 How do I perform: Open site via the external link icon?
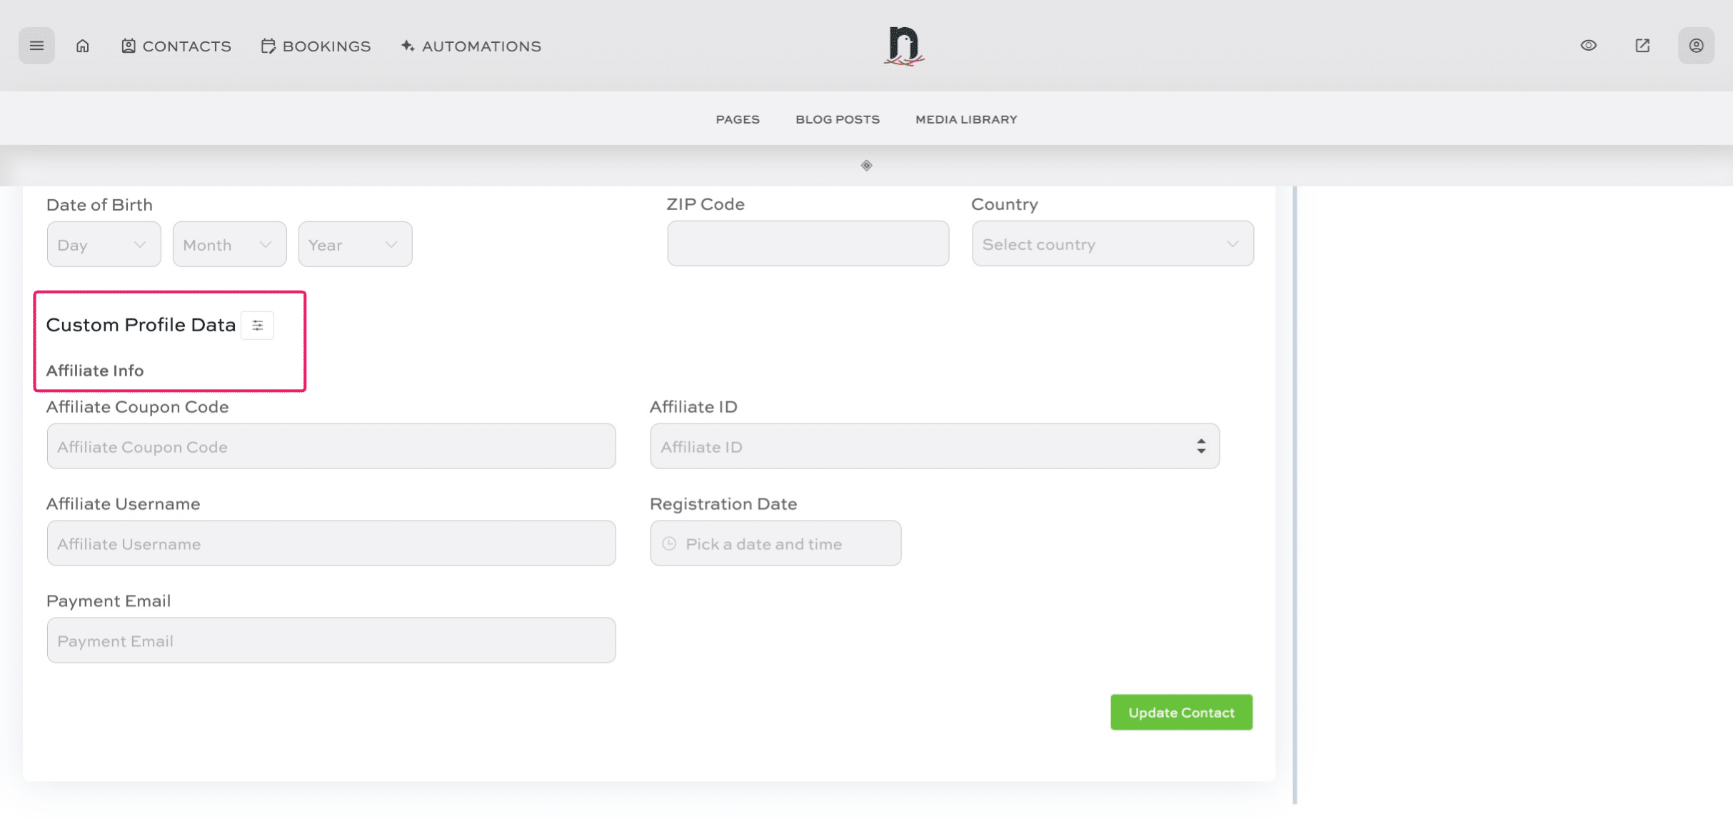coord(1642,45)
